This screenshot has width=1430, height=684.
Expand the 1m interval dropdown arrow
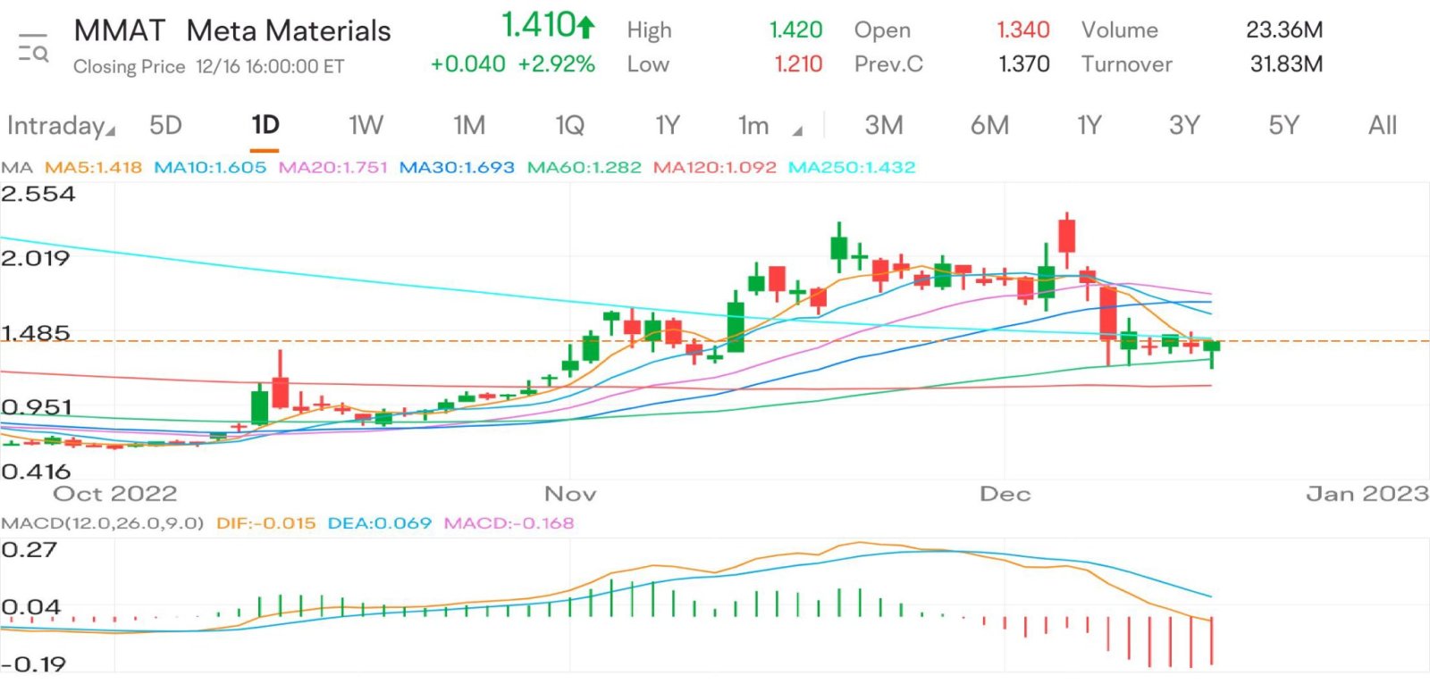tap(797, 131)
